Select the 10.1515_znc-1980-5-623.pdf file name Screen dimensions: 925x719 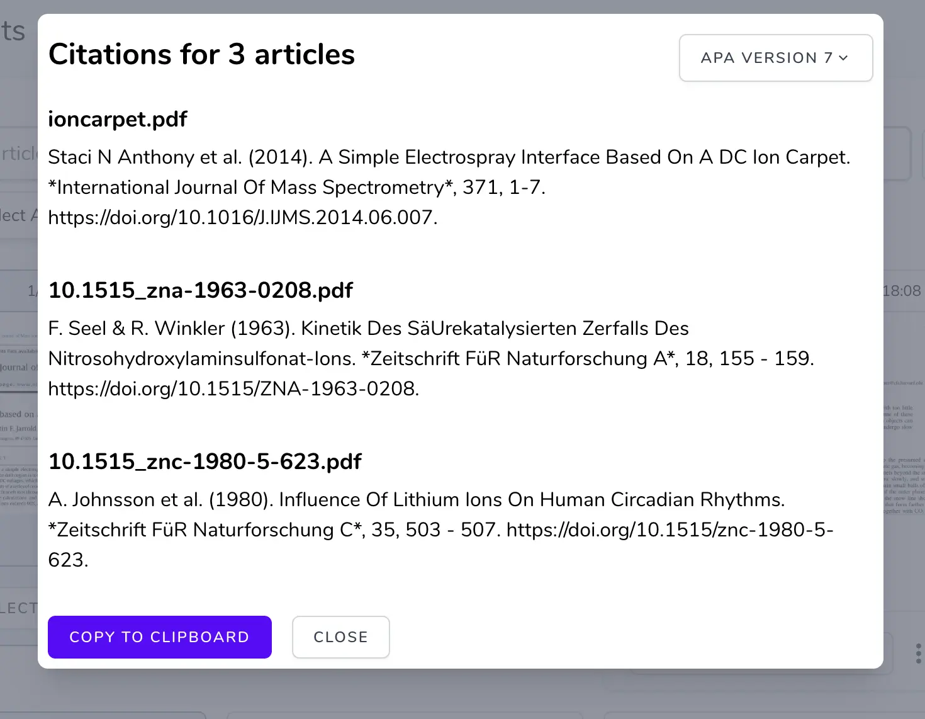pos(205,461)
